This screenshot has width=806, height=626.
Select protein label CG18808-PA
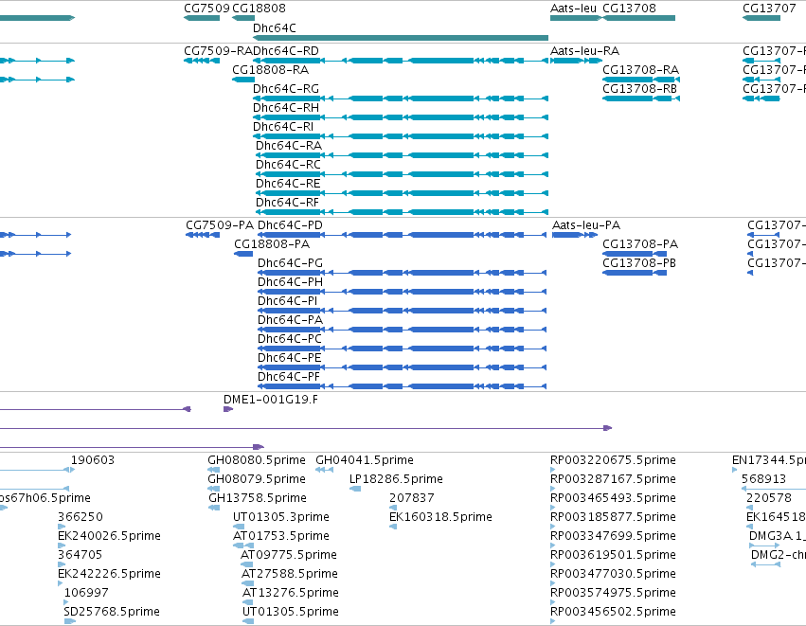click(x=272, y=244)
